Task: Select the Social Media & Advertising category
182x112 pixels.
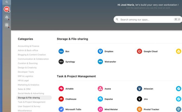Action: coord(31,93)
